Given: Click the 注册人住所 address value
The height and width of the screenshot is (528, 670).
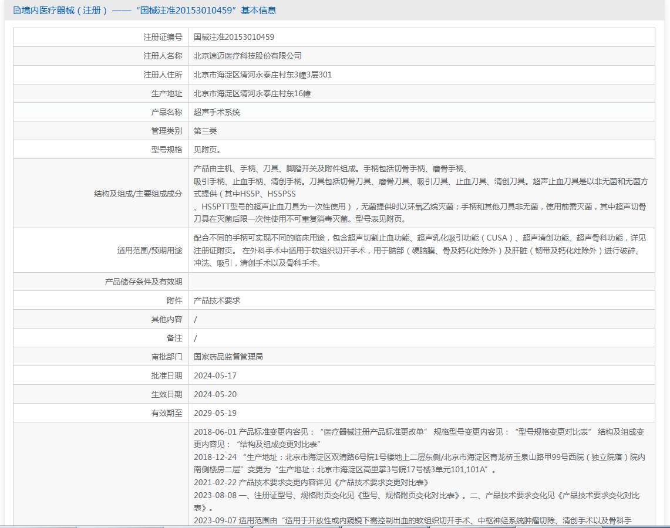Looking at the screenshot, I should coord(262,75).
